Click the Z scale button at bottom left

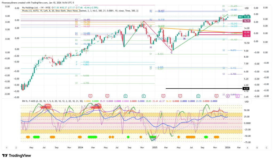click(x=16, y=147)
